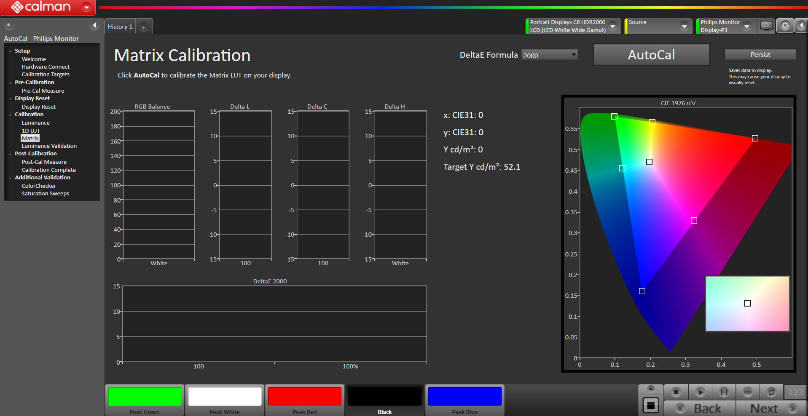Start reading with the play icon
Screen dimensions: 808x416
pos(700,392)
